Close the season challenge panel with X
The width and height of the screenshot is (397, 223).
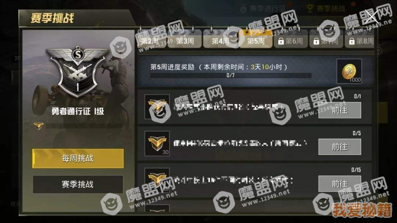tap(371, 17)
